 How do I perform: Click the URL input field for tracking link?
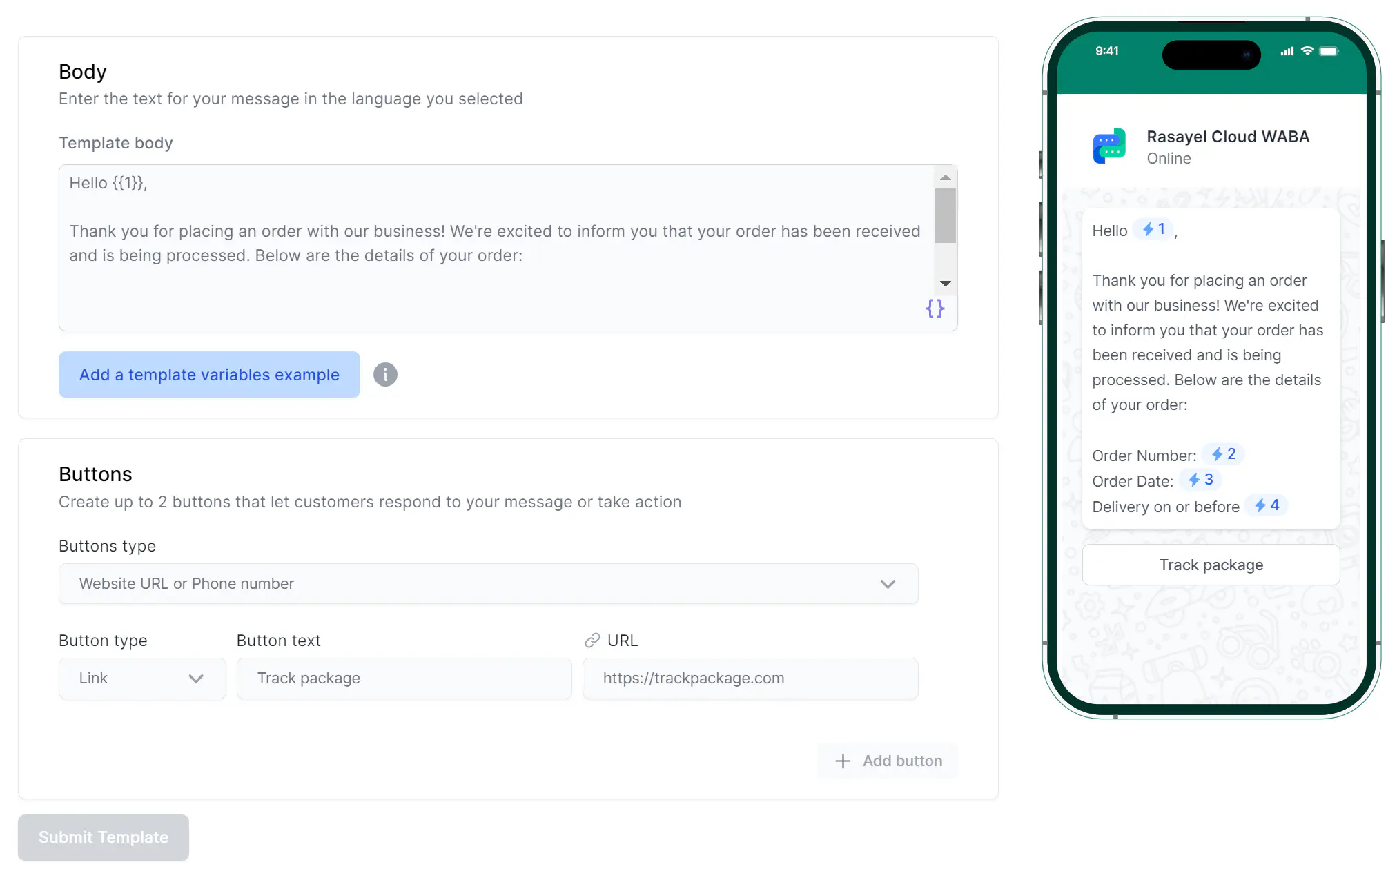[750, 678]
